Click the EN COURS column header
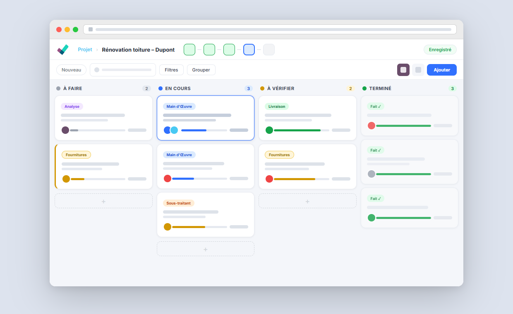The height and width of the screenshot is (314, 513). coord(178,88)
